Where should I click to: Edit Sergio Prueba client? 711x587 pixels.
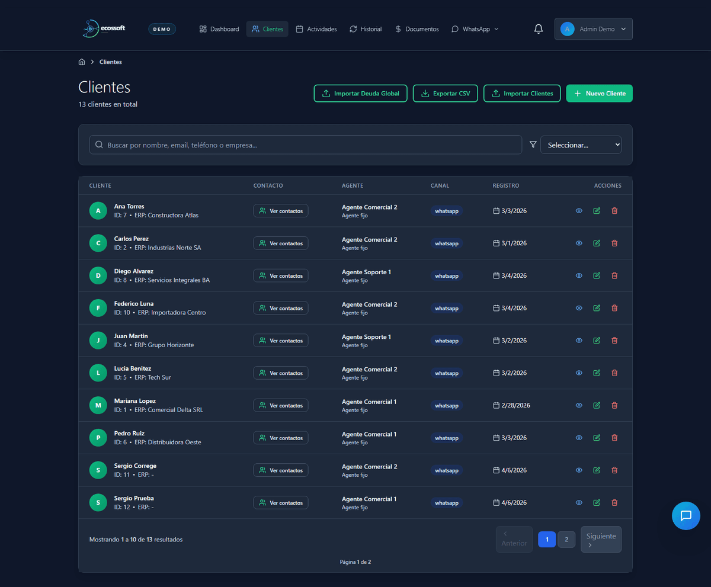point(597,503)
